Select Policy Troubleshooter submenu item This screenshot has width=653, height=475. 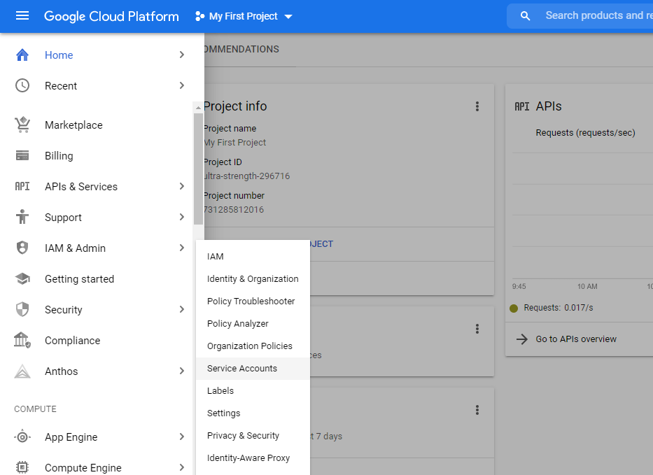click(253, 302)
